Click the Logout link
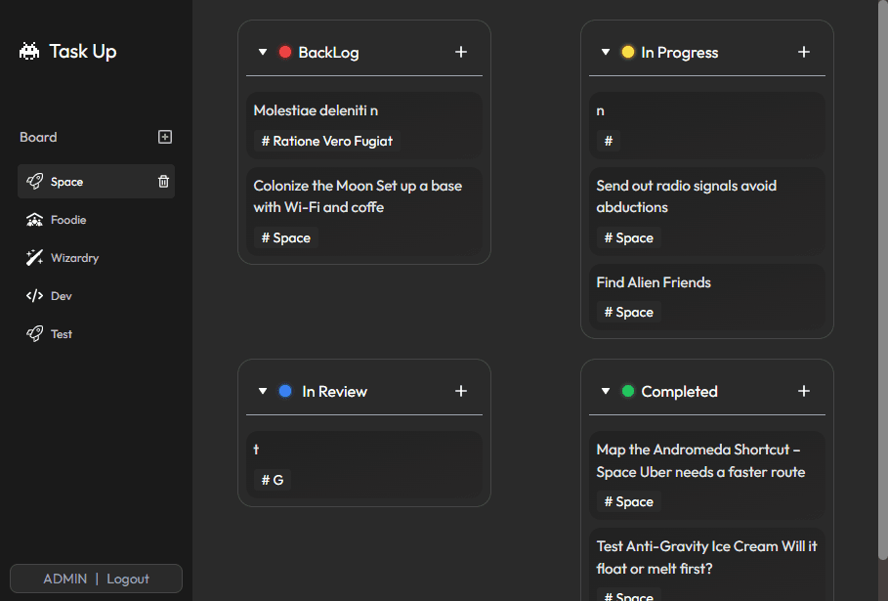The height and width of the screenshot is (601, 888). pyautogui.click(x=128, y=579)
